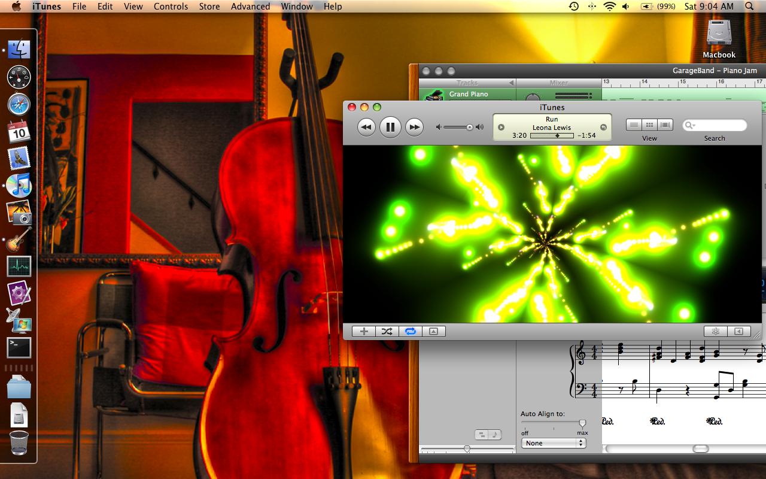This screenshot has height=479, width=766.
Task: Open the iTunes search options magnifier dropdown
Action: click(x=690, y=125)
